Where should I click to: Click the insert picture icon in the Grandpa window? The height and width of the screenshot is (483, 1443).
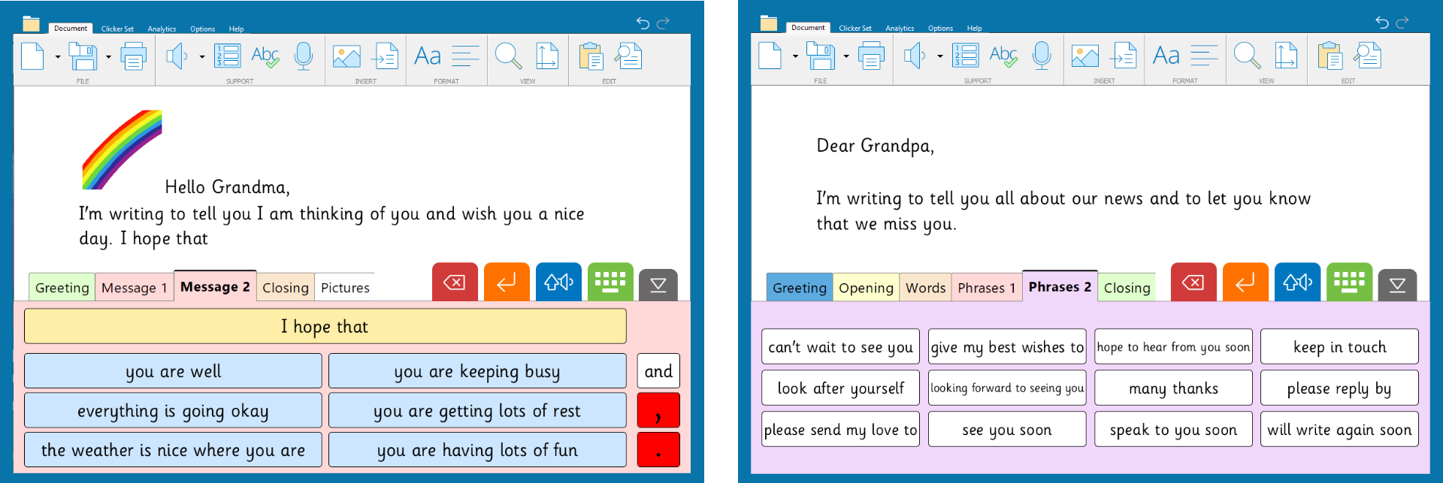point(1085,56)
